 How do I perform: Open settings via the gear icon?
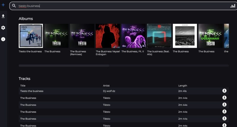[3, 28]
